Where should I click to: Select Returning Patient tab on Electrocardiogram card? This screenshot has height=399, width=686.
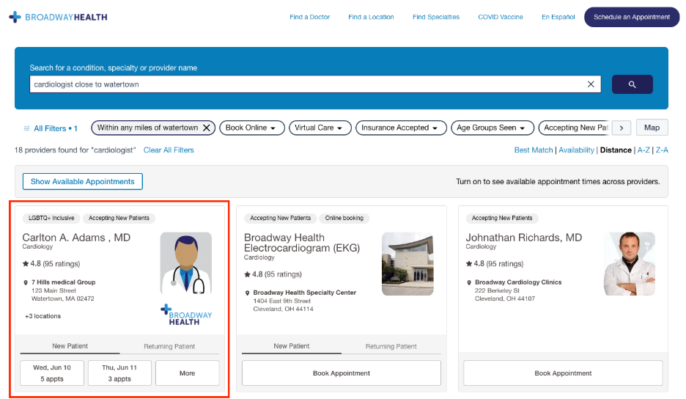coord(391,346)
